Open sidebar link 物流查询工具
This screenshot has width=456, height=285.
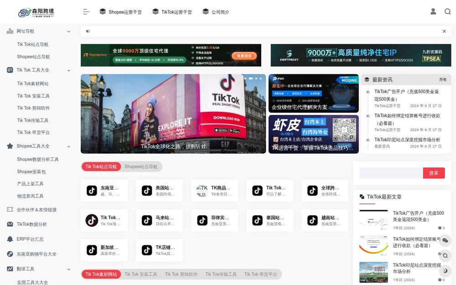point(30,196)
